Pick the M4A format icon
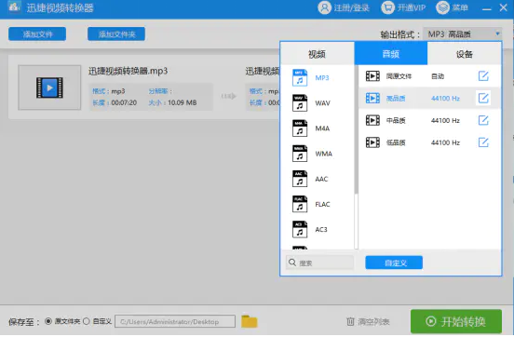Screen dimensions: 514x337 tap(300, 128)
